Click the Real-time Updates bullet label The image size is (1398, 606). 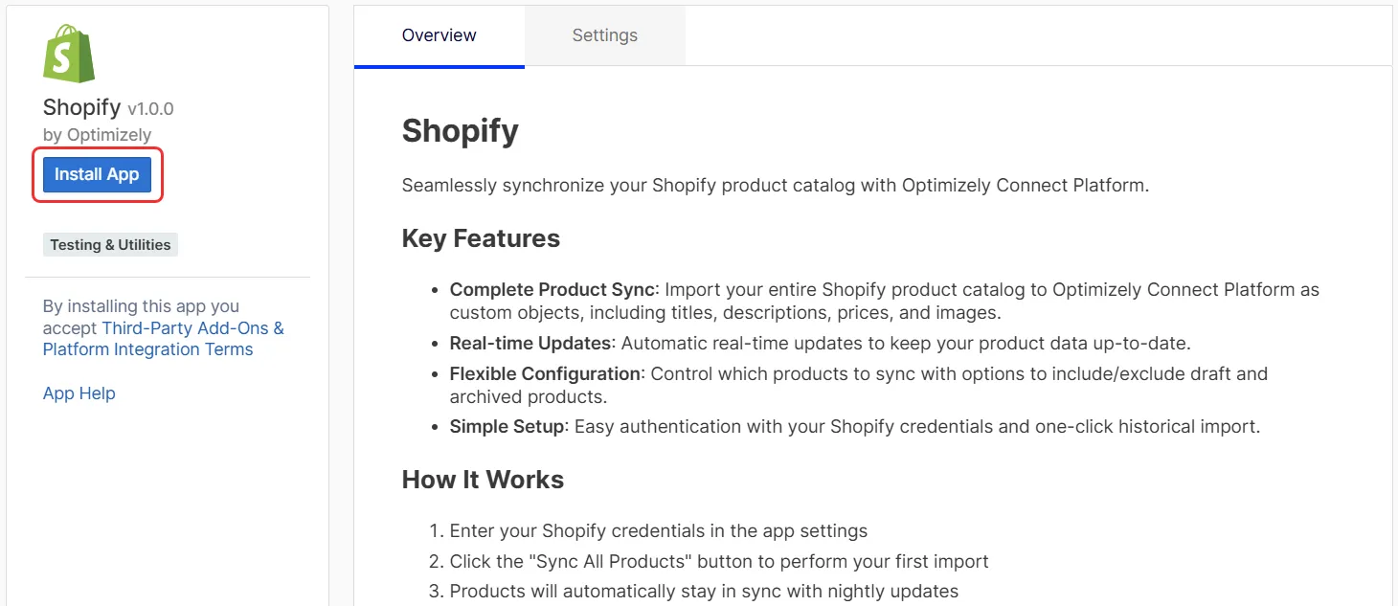[530, 343]
